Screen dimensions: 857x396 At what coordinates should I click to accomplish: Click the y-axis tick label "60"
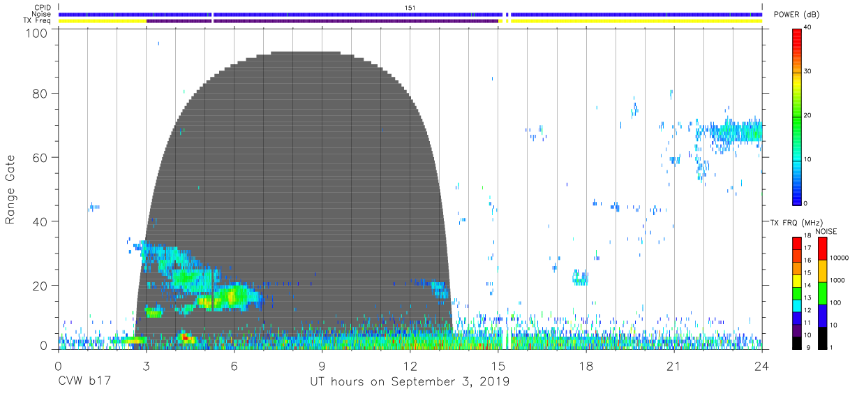click(x=41, y=157)
